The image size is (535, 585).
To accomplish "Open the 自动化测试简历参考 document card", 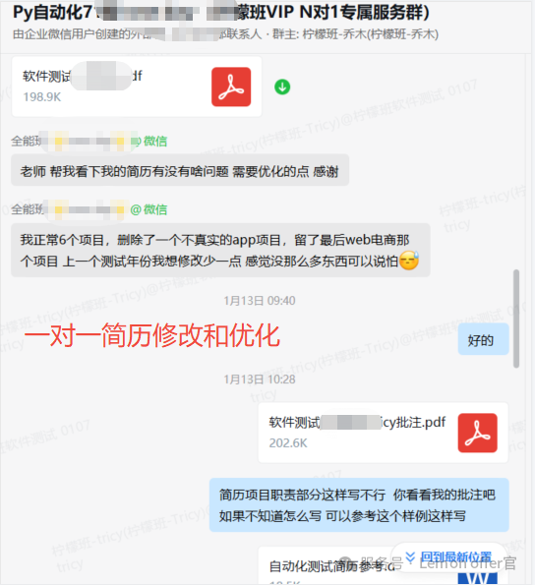I will tap(384, 565).
